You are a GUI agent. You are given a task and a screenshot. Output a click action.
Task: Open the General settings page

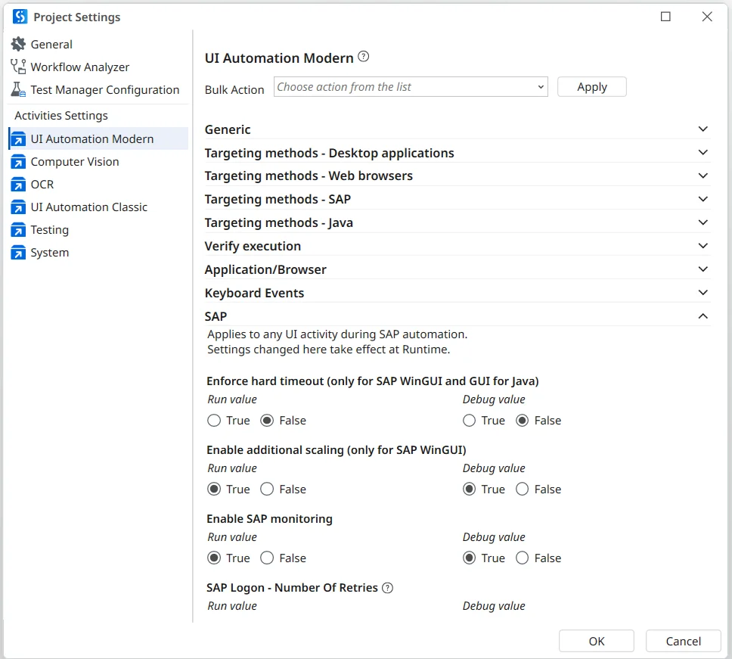coord(51,45)
